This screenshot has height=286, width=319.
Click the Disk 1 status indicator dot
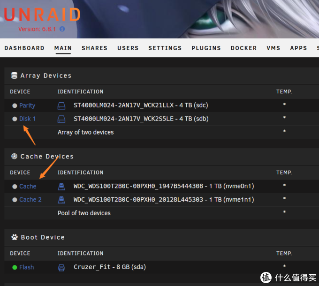[15, 119]
